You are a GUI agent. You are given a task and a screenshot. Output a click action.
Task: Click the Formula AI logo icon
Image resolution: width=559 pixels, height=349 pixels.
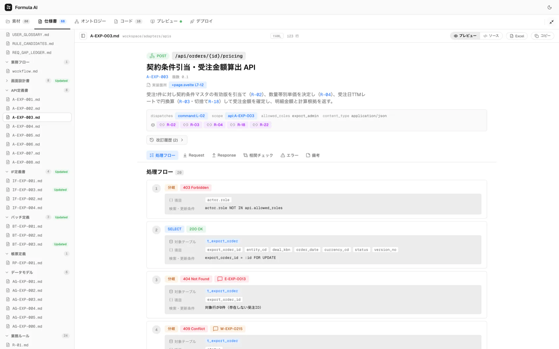(x=8, y=7)
